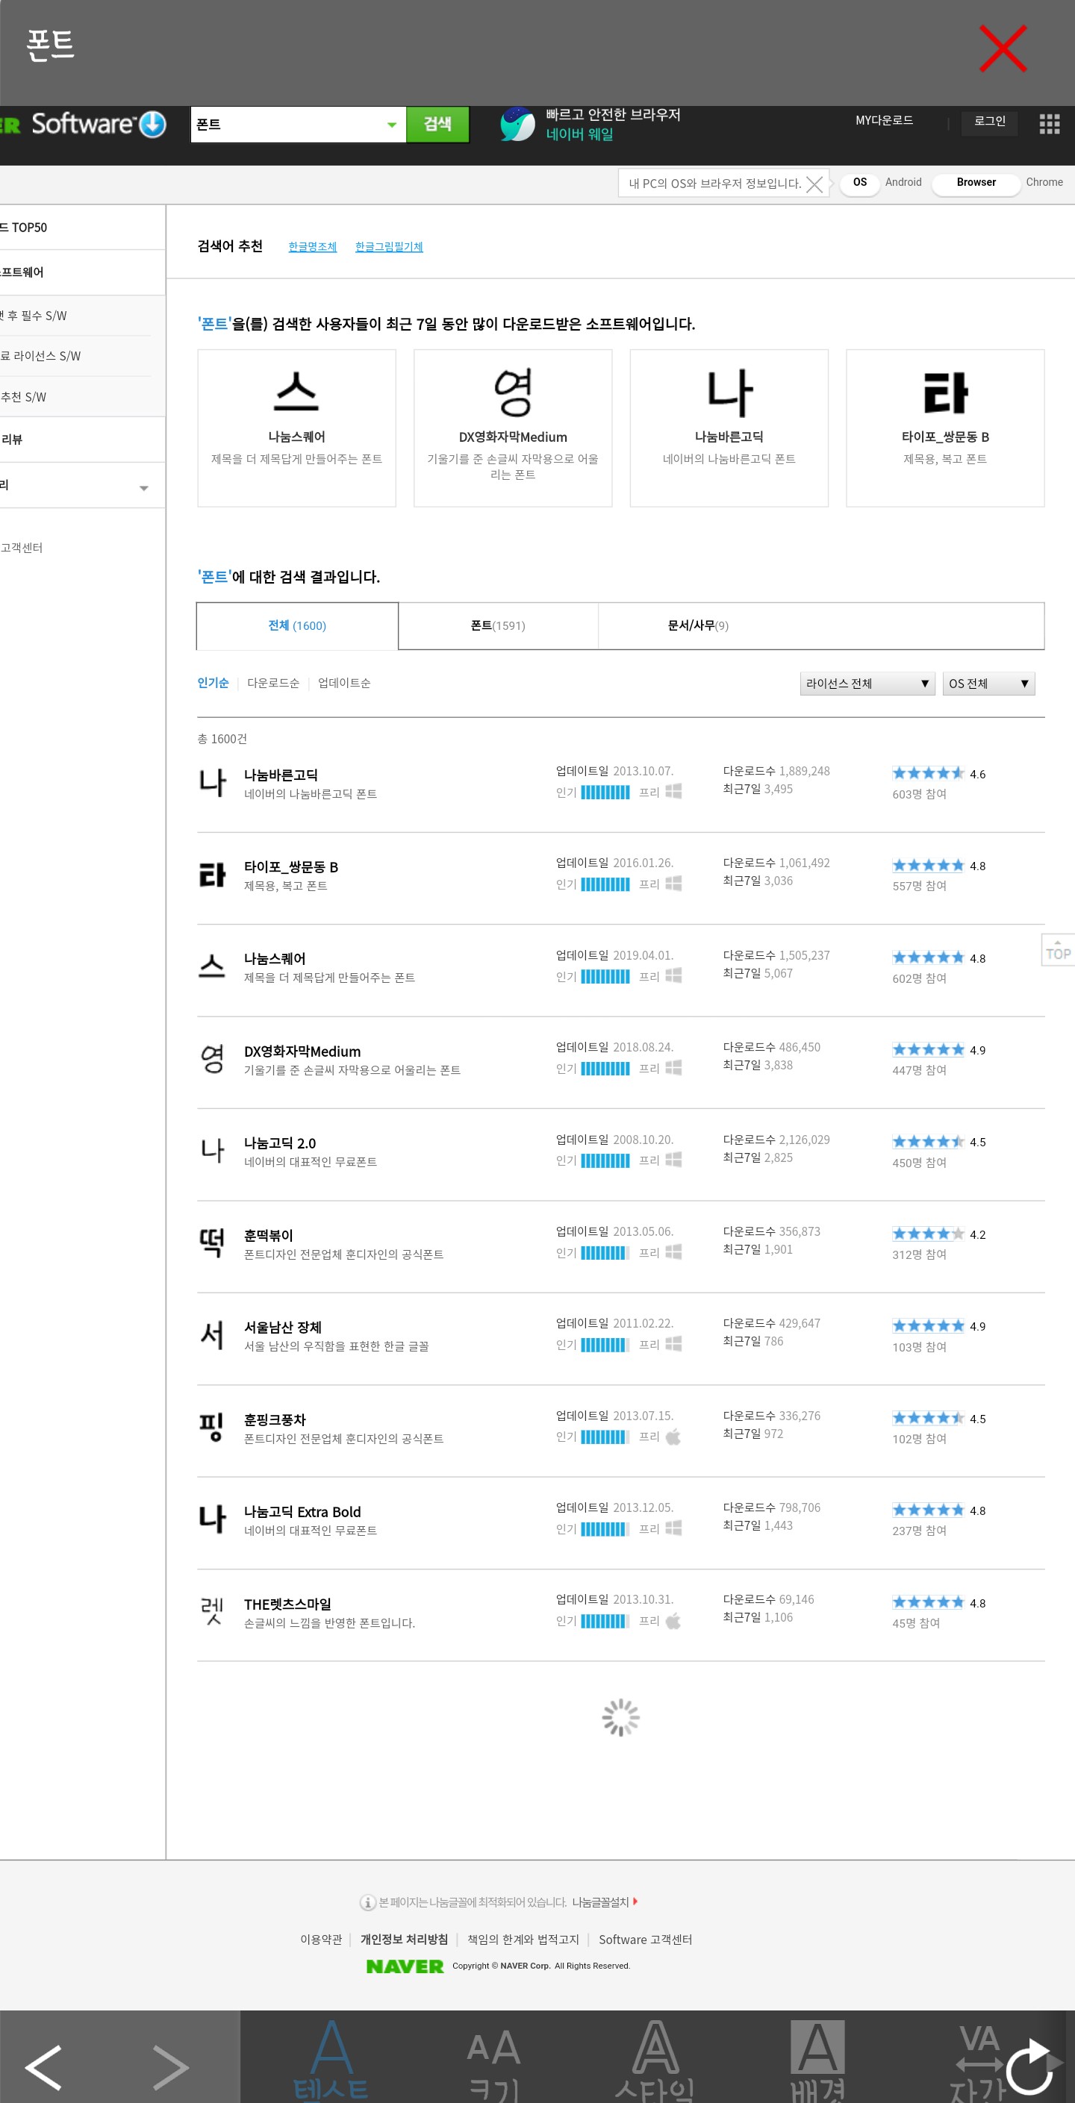Viewport: 1075px width, 2103px height.
Task: Click the 나눔고딕 2.0 list icon
Action: pyautogui.click(x=212, y=1150)
